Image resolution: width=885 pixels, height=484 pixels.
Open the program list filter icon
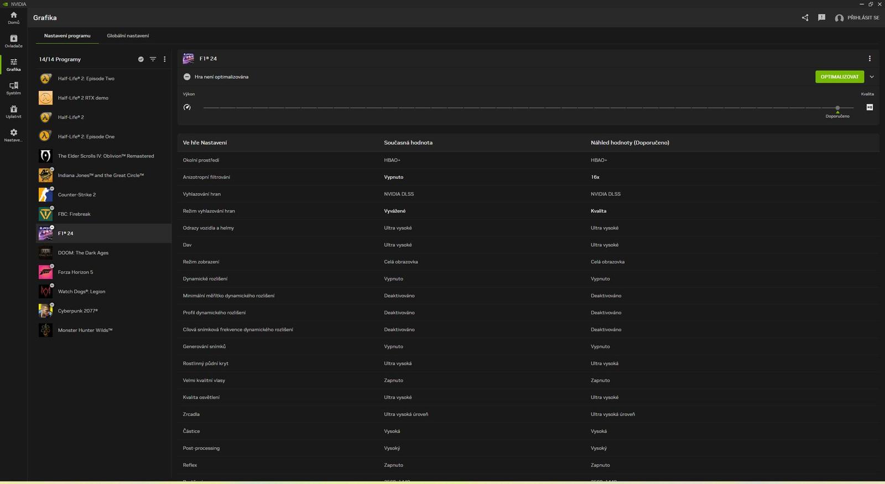coord(153,59)
